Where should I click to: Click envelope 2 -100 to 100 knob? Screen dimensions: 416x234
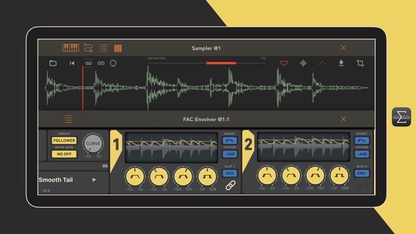click(x=315, y=175)
